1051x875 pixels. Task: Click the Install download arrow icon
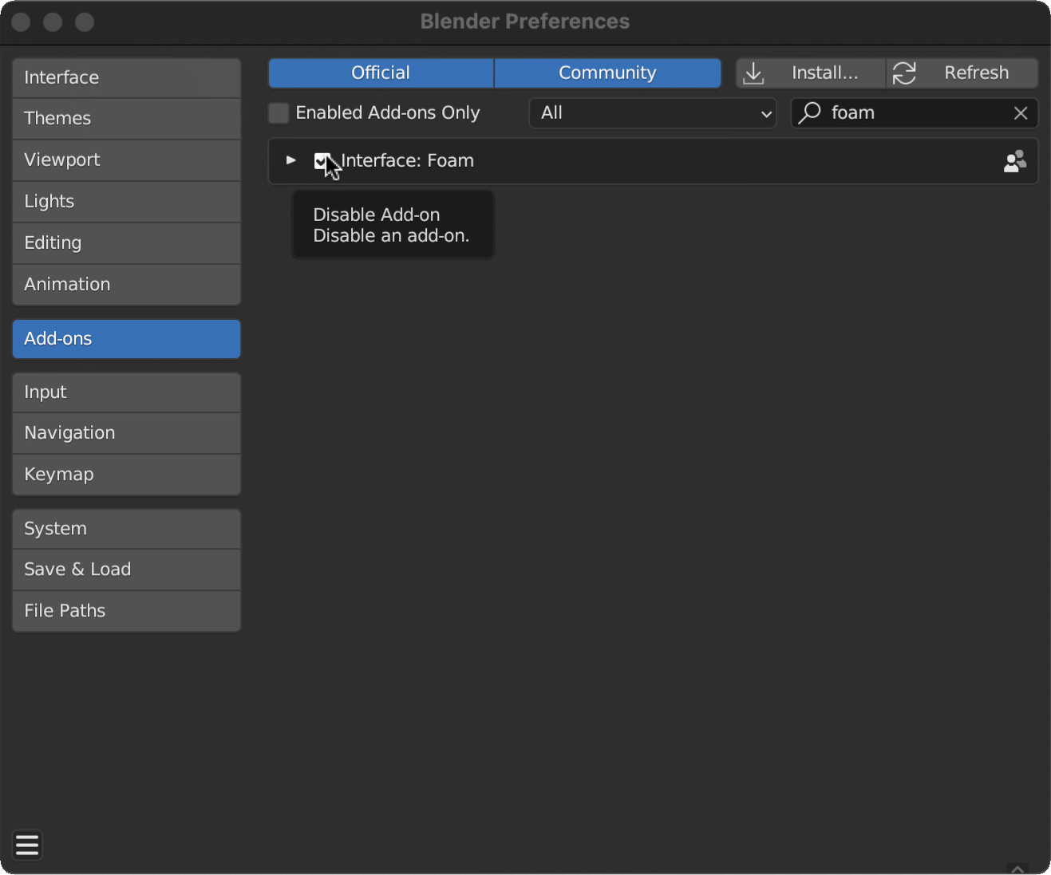click(x=753, y=73)
